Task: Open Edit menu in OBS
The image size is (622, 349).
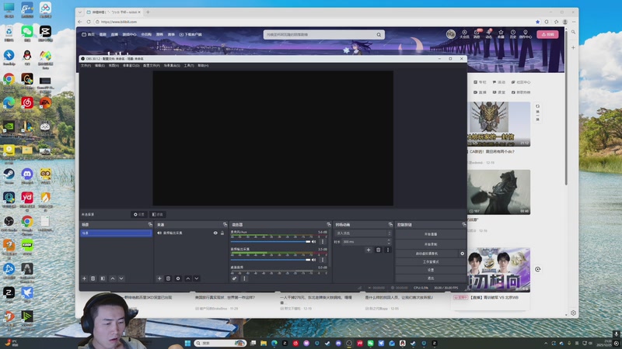Action: (x=100, y=66)
